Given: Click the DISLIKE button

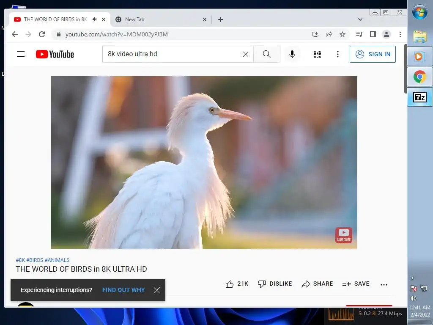Looking at the screenshot, I should coord(275,284).
